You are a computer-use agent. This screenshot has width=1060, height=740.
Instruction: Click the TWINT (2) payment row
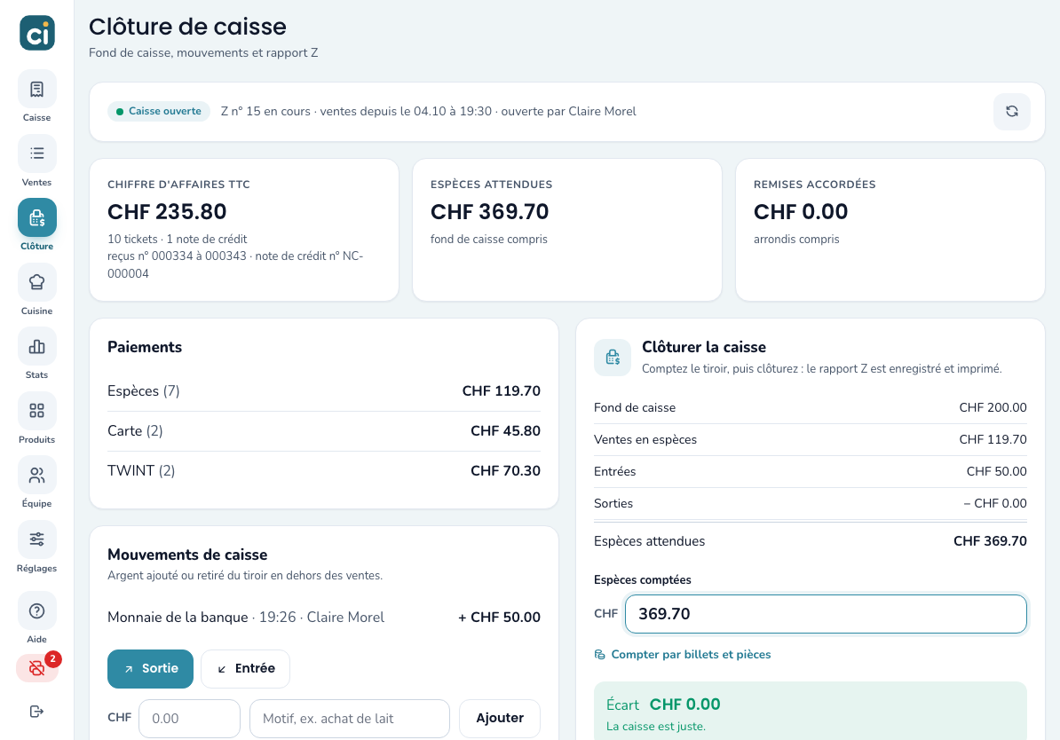[324, 470]
